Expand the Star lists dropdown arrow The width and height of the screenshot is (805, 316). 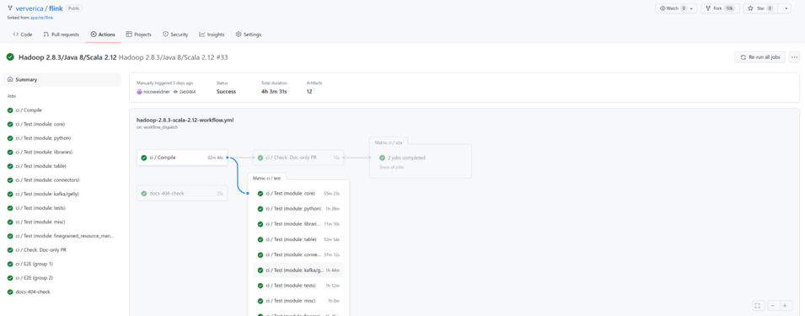(785, 8)
